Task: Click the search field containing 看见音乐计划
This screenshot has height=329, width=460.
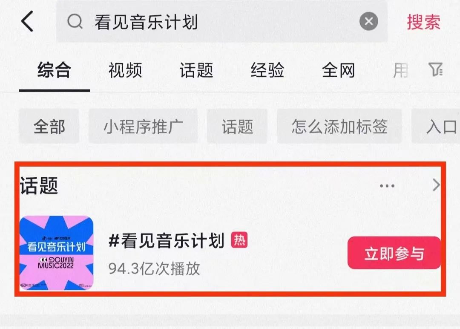Action: click(x=222, y=21)
